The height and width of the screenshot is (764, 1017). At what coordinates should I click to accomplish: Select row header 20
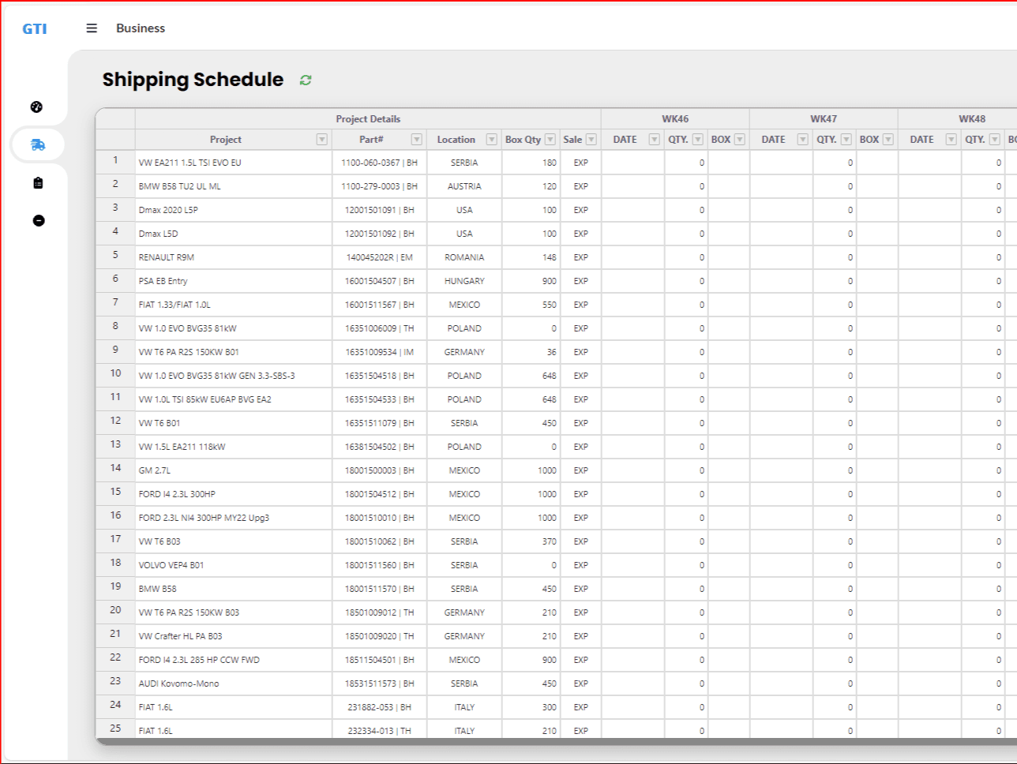click(x=115, y=611)
